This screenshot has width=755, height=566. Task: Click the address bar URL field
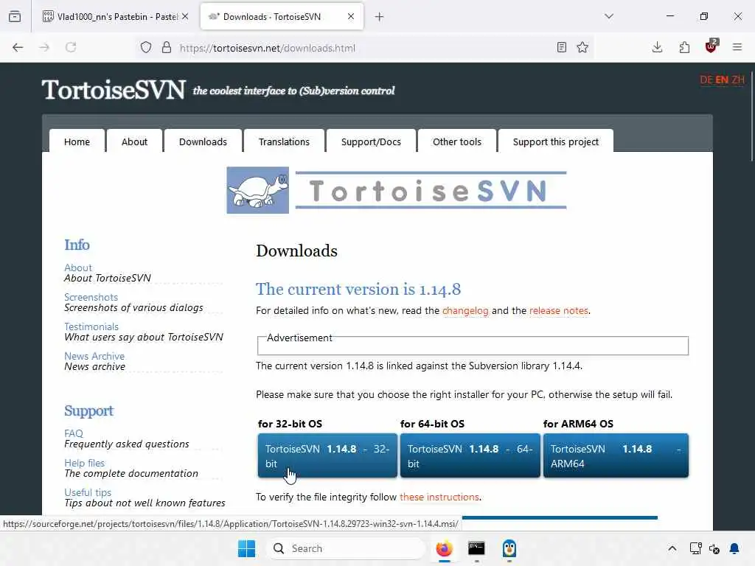point(366,48)
